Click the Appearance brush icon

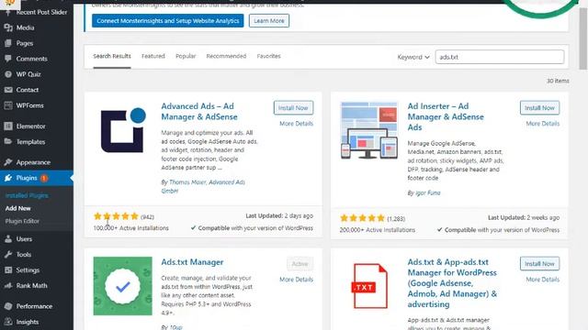8,162
